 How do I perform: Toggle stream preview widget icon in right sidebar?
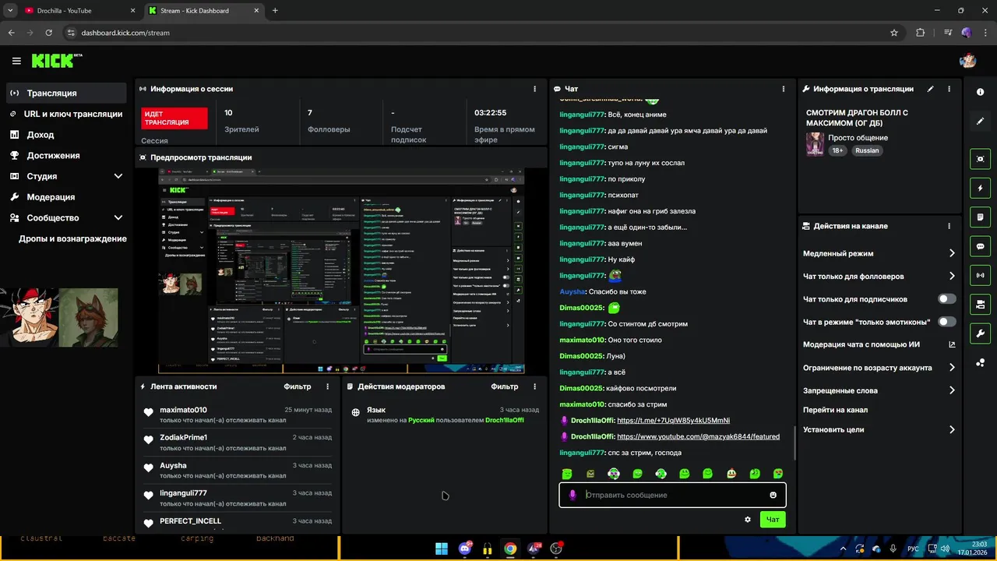pos(980,159)
